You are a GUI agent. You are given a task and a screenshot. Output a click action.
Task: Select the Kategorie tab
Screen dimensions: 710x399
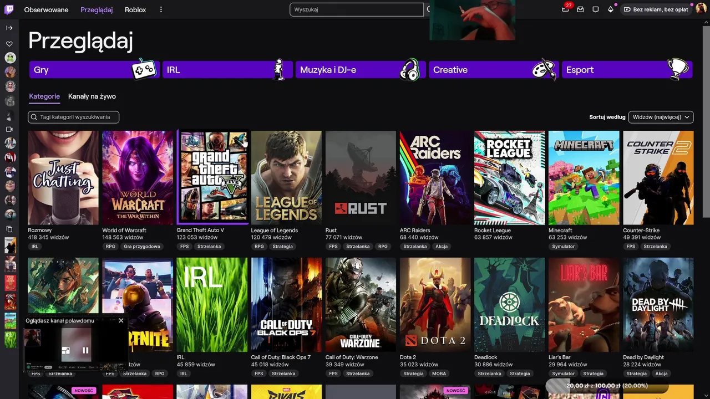[x=44, y=96]
